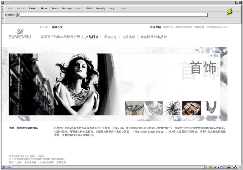Click Netscape in the toolbar

click(67, 8)
